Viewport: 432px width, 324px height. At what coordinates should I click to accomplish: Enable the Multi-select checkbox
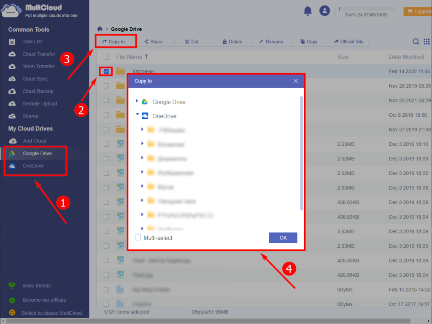click(138, 238)
